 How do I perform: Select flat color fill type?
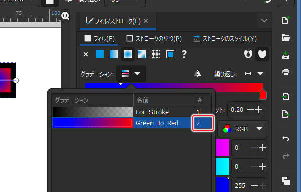(x=100, y=54)
